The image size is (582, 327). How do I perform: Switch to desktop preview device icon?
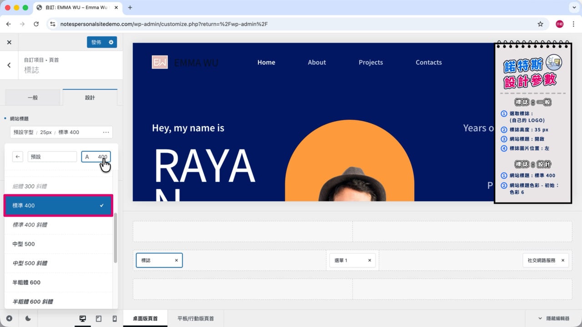coord(83,319)
